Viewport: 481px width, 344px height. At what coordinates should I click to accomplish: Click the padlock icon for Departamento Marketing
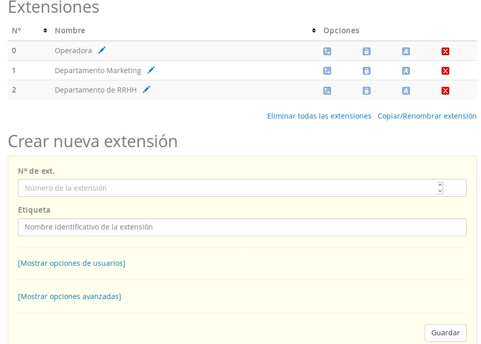366,71
